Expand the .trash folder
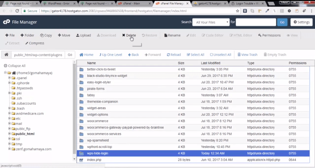Viewport: 315px width, 168px height. (x=10, y=108)
